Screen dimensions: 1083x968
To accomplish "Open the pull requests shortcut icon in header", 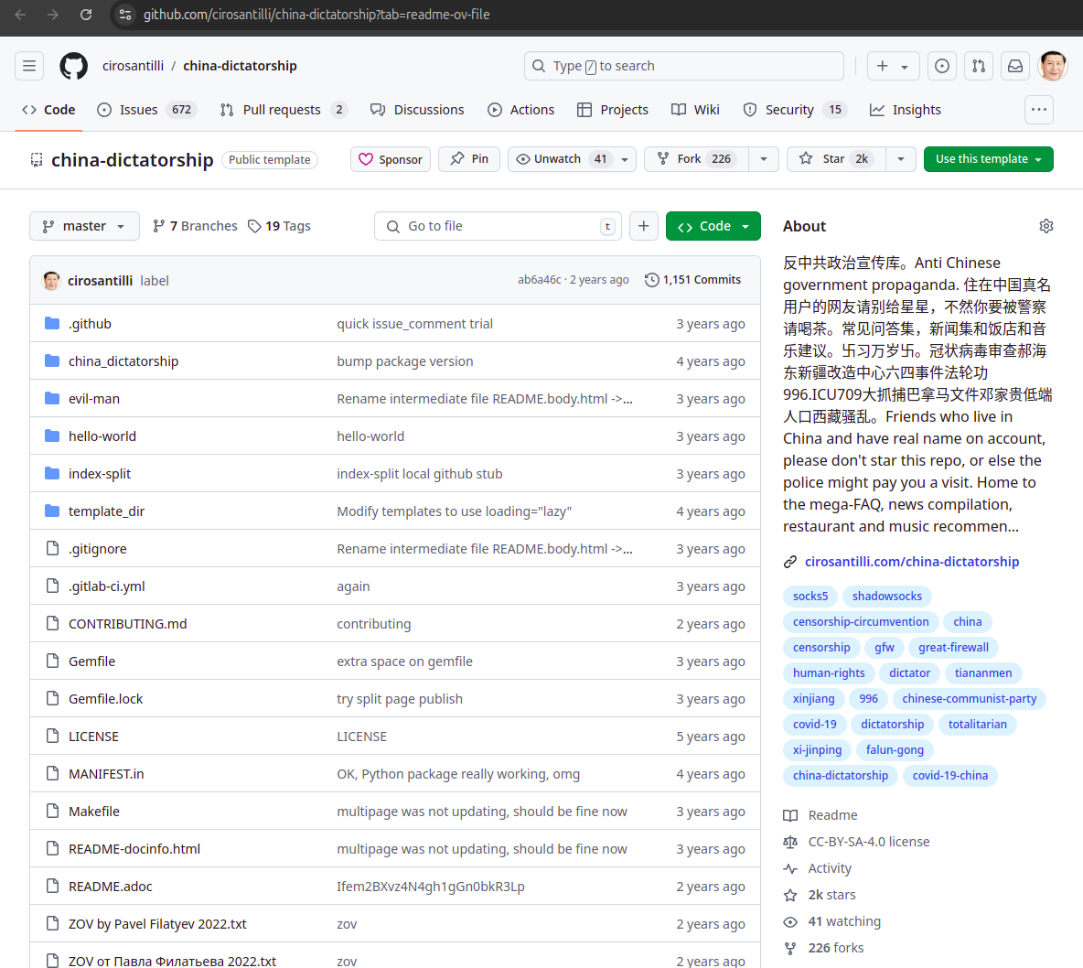I will pos(978,66).
